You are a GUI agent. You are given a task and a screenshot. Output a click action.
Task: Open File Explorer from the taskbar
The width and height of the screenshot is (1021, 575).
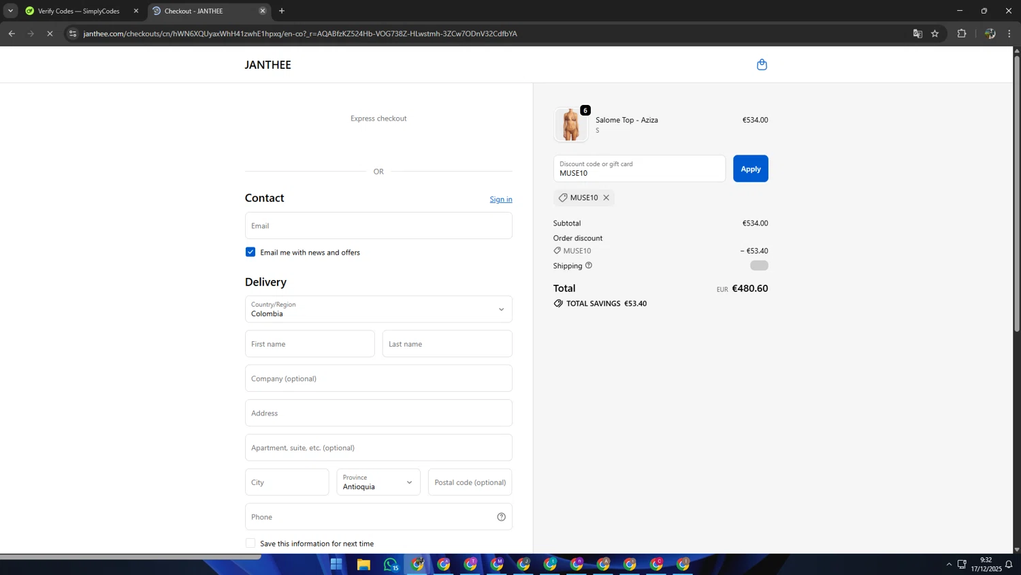pyautogui.click(x=363, y=564)
